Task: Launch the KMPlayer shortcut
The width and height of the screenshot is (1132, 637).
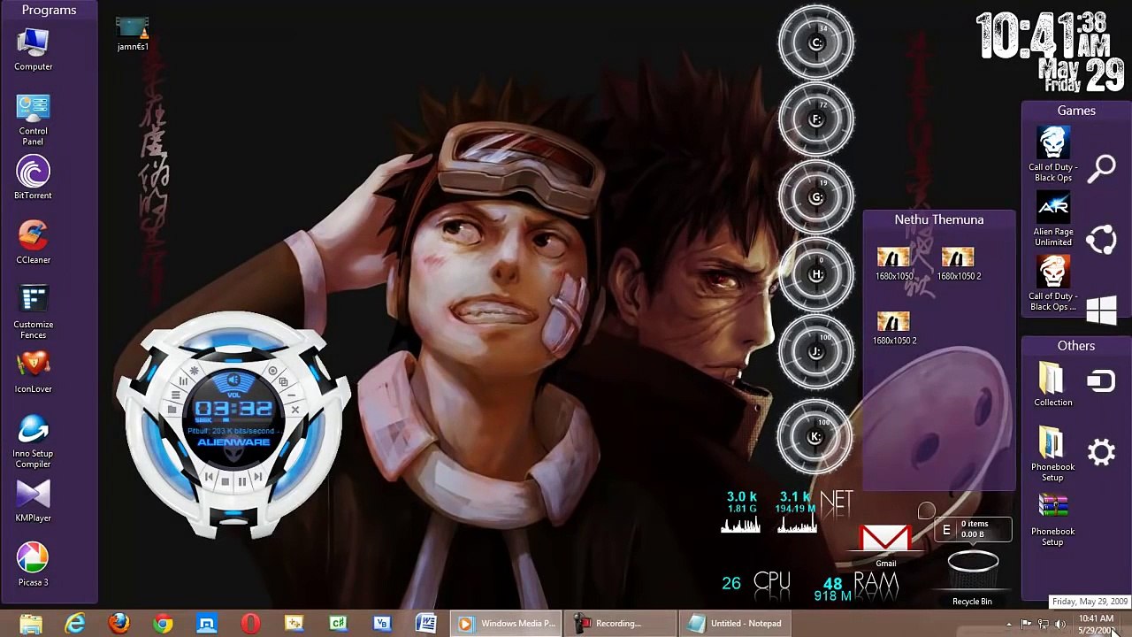Action: point(34,501)
